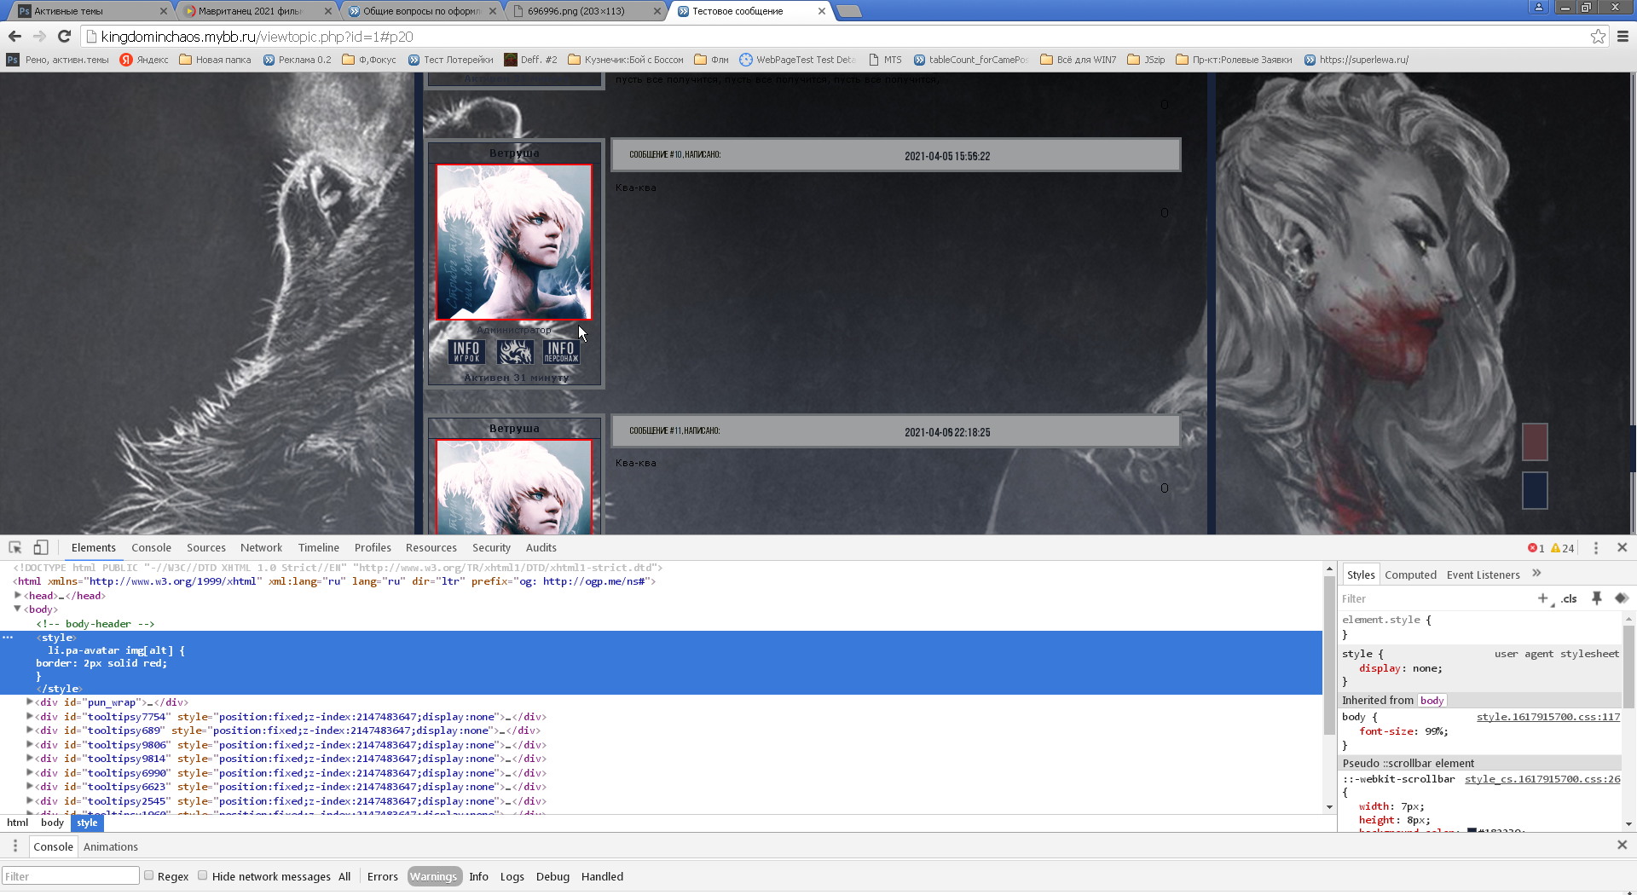Open the Яндекс bookmark
The width and height of the screenshot is (1637, 895).
point(144,60)
